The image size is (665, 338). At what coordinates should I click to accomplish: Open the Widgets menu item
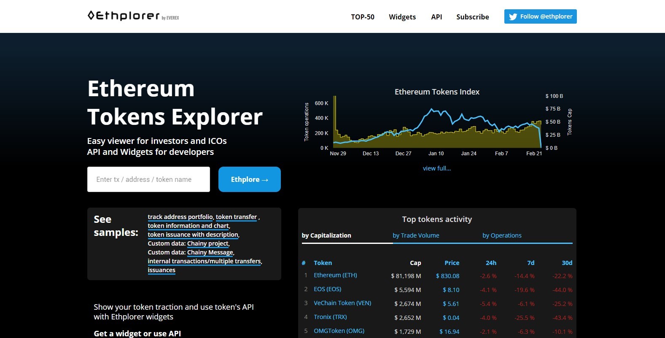(x=402, y=17)
